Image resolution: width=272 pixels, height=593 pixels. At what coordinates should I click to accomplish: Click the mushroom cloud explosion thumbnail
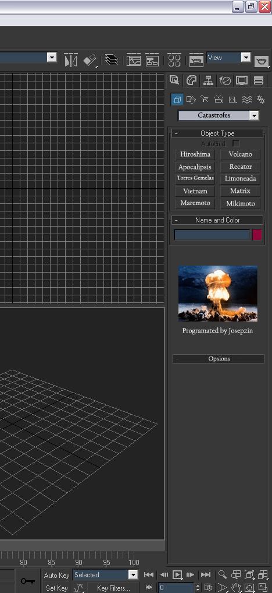pyautogui.click(x=218, y=294)
